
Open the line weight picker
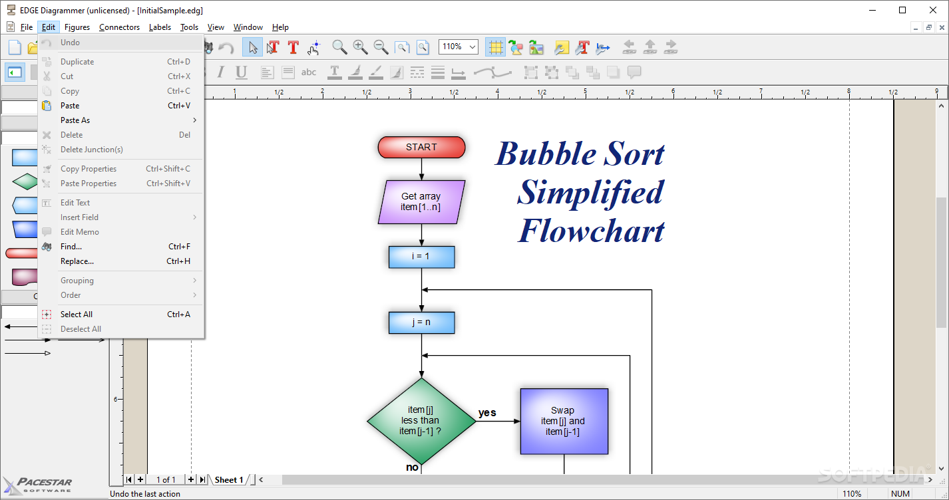[438, 72]
